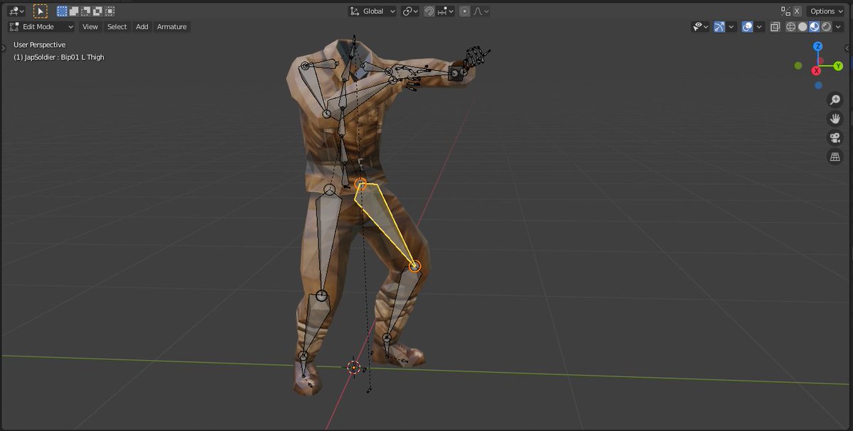This screenshot has height=431, width=853.
Task: Open the Select menu
Action: [x=117, y=27]
